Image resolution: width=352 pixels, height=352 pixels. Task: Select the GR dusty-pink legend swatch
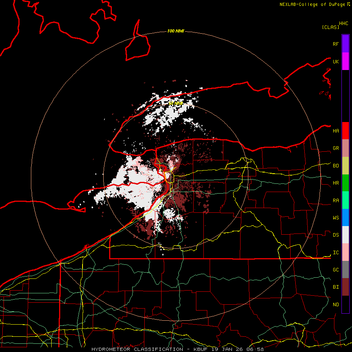click(x=345, y=148)
